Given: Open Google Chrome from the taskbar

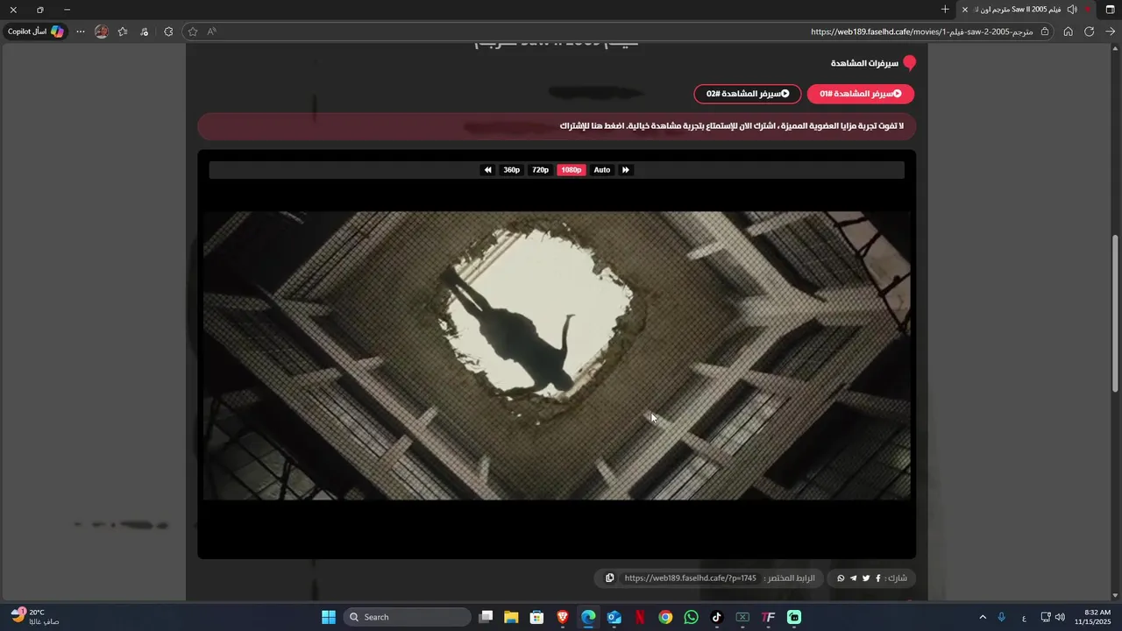Looking at the screenshot, I should tap(665, 617).
